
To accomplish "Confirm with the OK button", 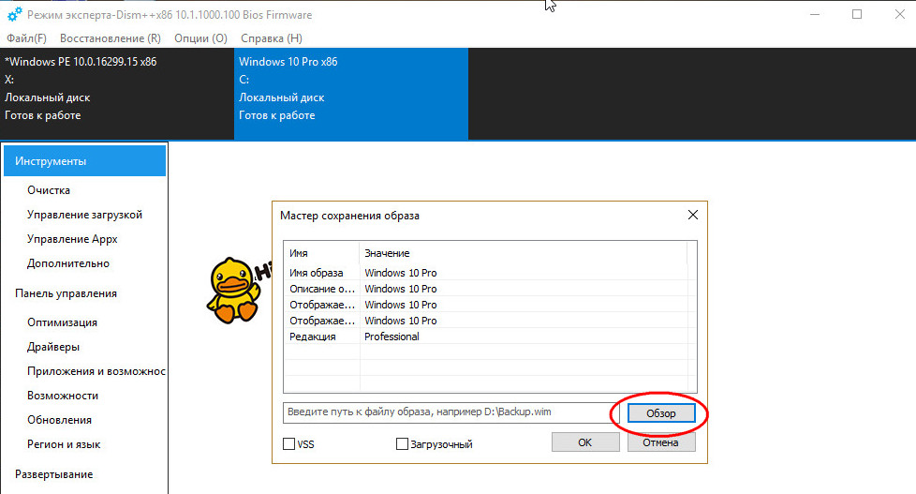I will click(584, 442).
